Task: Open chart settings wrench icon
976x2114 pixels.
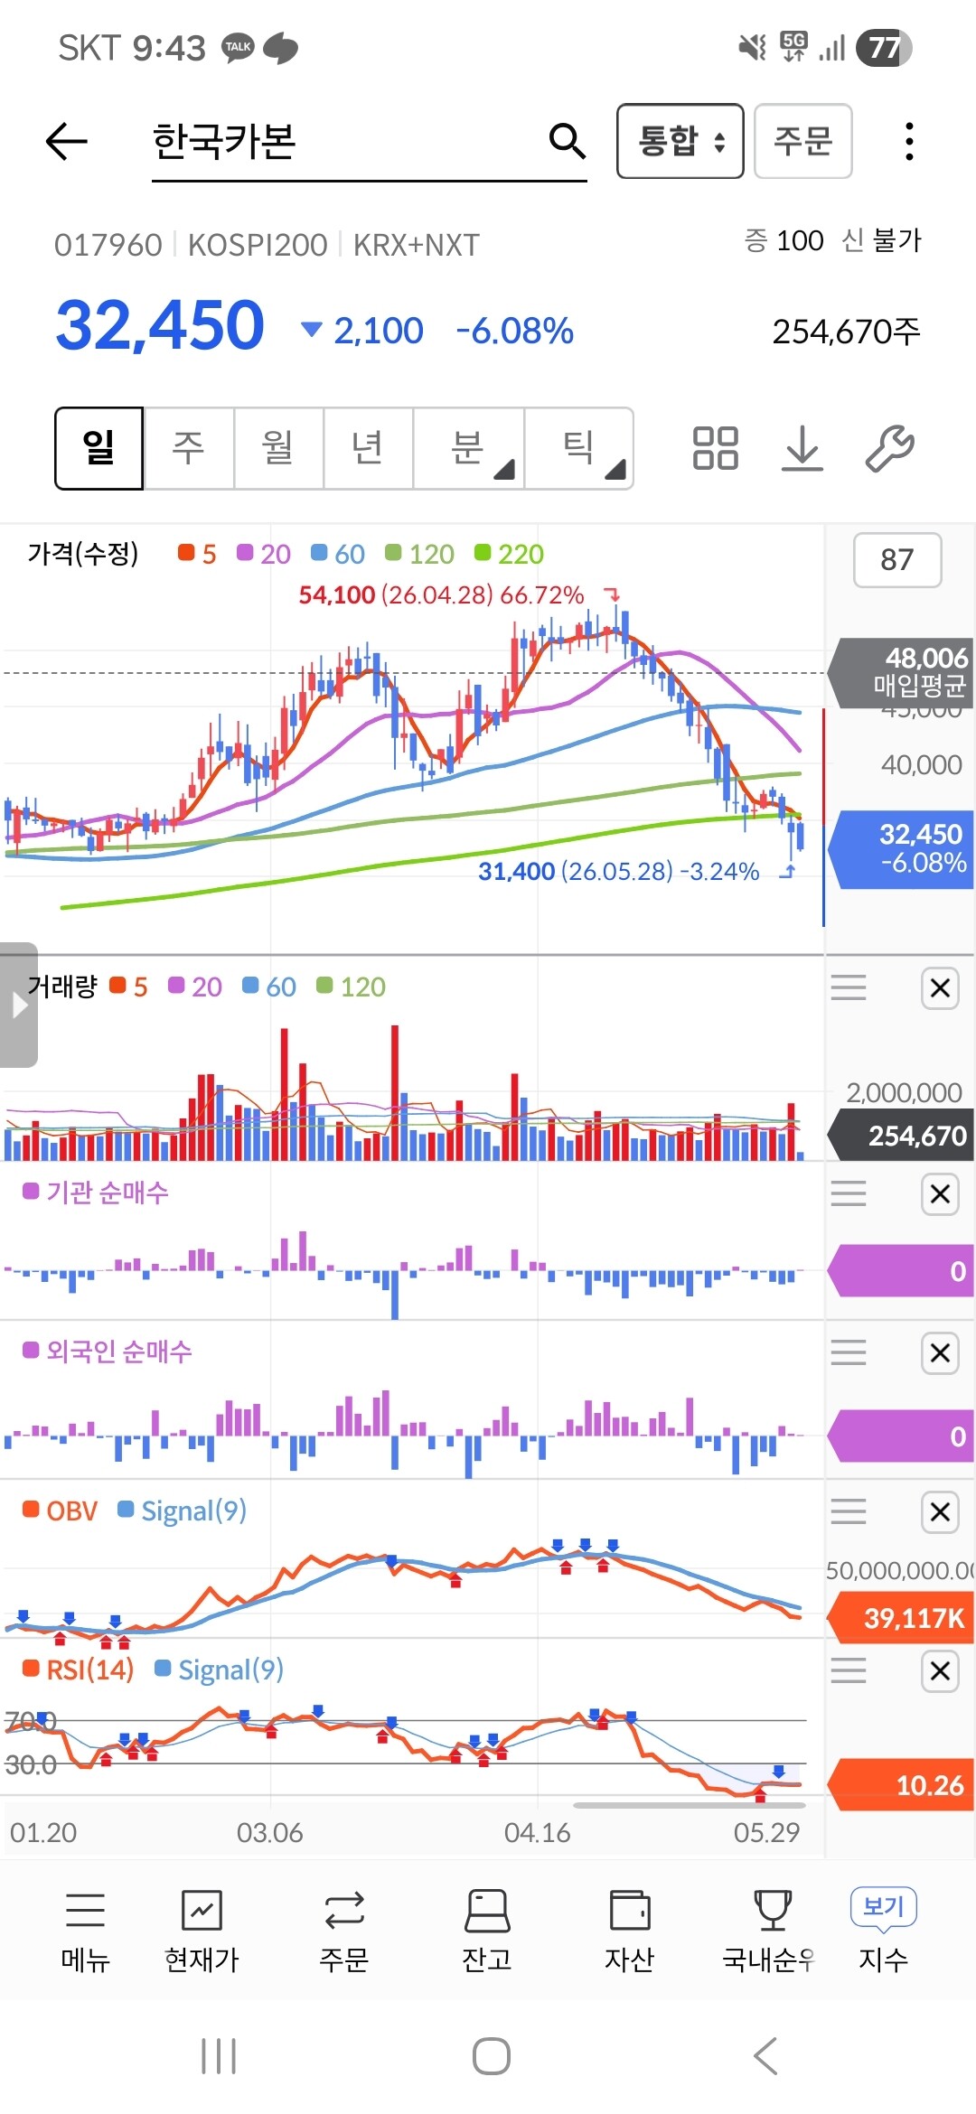Action: pyautogui.click(x=890, y=448)
